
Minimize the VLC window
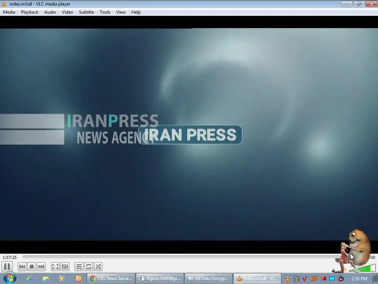click(347, 4)
